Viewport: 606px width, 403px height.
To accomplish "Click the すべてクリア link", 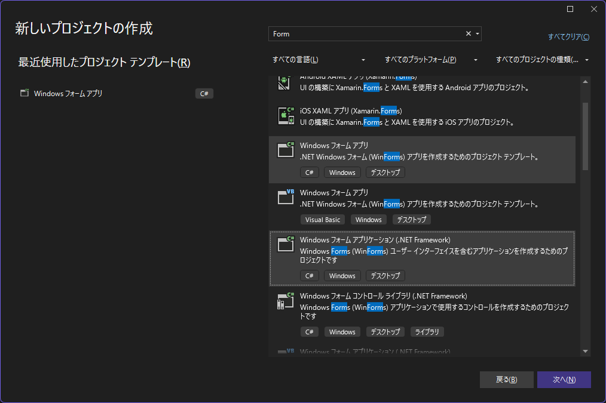I will coord(568,37).
